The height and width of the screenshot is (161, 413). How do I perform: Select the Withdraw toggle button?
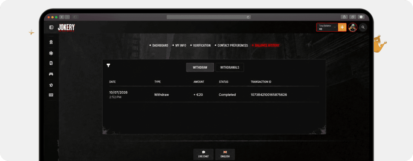(200, 67)
